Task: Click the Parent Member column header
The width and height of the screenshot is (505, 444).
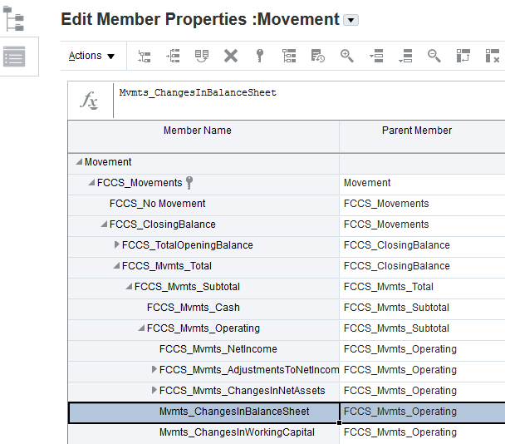Action: pyautogui.click(x=422, y=136)
